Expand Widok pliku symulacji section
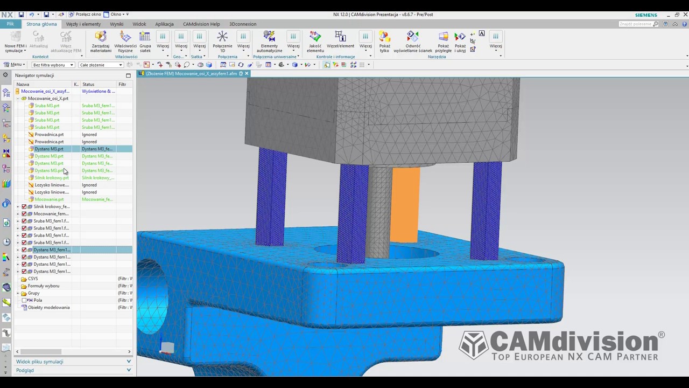 (x=73, y=362)
